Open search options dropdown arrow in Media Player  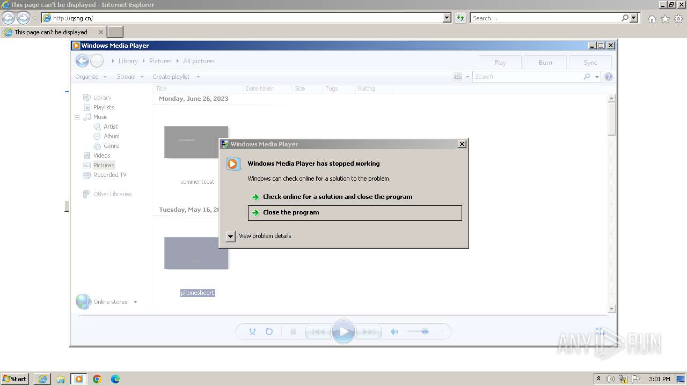(x=597, y=77)
